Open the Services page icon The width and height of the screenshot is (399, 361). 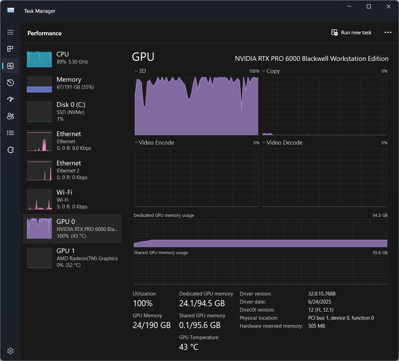pos(10,150)
